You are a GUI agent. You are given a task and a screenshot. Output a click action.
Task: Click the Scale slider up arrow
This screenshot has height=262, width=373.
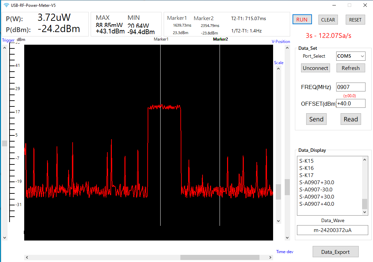278,69
